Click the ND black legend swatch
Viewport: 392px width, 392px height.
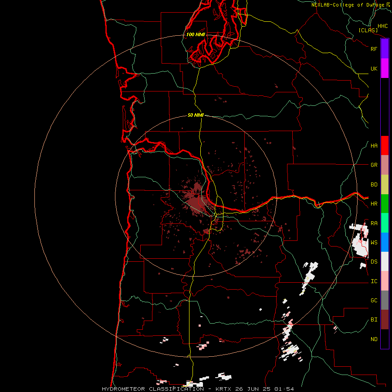tap(385, 339)
